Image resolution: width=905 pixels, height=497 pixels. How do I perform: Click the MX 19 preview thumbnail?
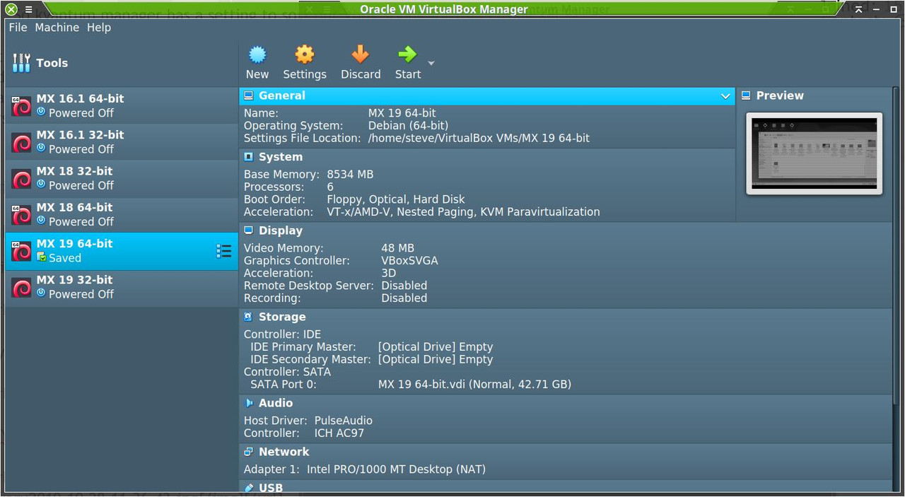click(x=814, y=153)
